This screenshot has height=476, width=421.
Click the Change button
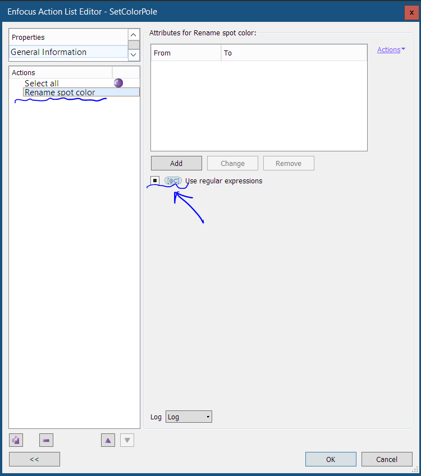[232, 163]
